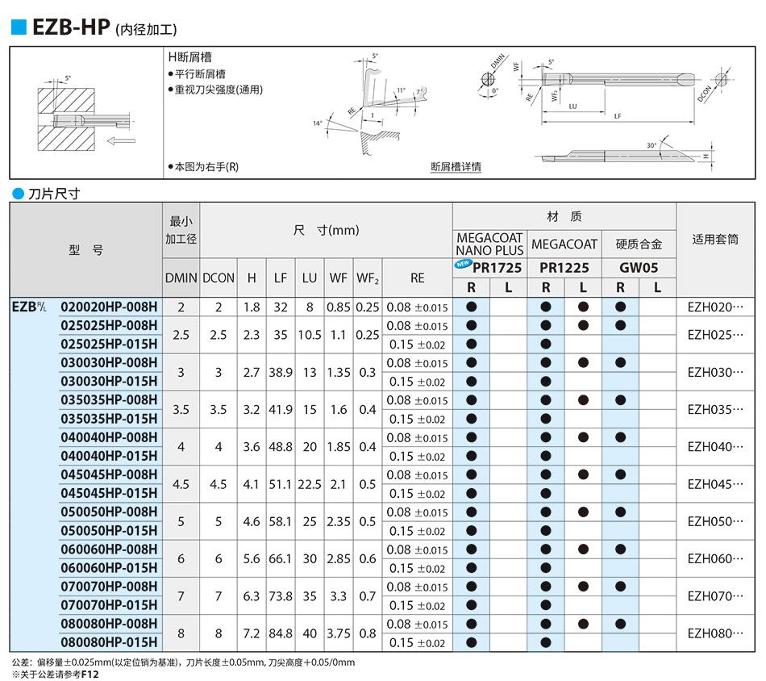Select model 030030HP-008H
This screenshot has width=766, height=681.
point(109,362)
